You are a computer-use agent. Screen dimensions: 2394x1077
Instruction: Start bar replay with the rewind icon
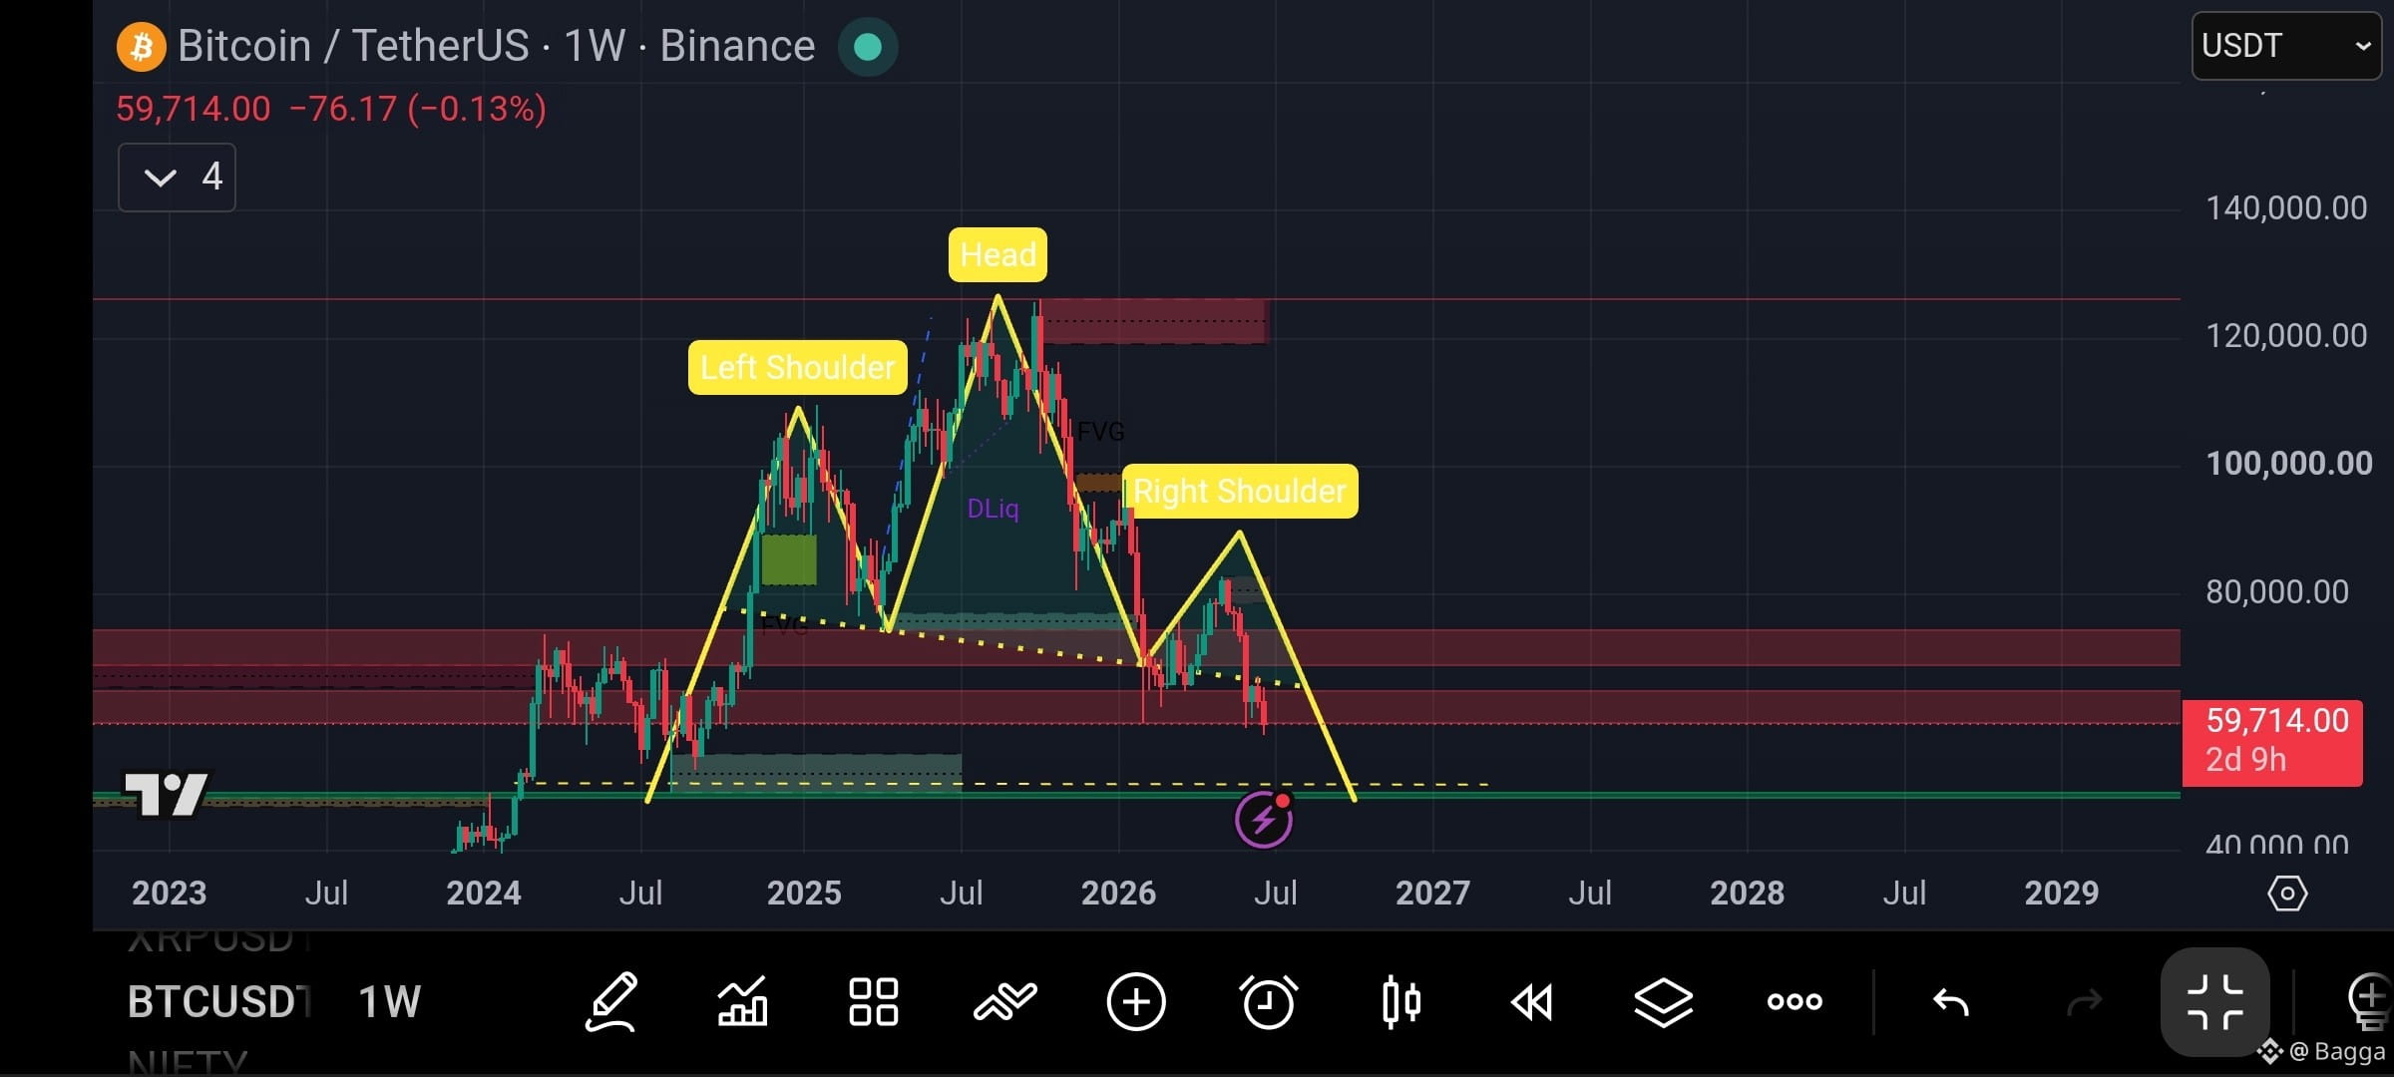[x=1531, y=1001]
